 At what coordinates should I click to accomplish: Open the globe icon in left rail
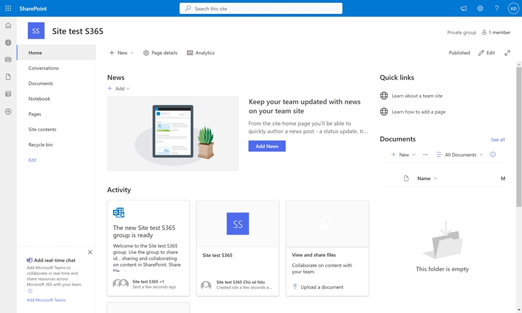pyautogui.click(x=8, y=43)
